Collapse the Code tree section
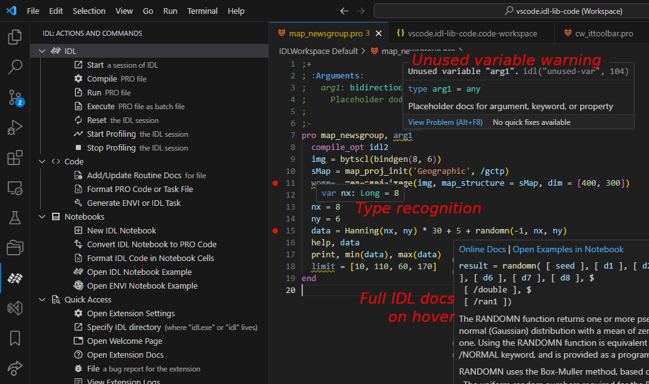The image size is (649, 384). (42, 161)
